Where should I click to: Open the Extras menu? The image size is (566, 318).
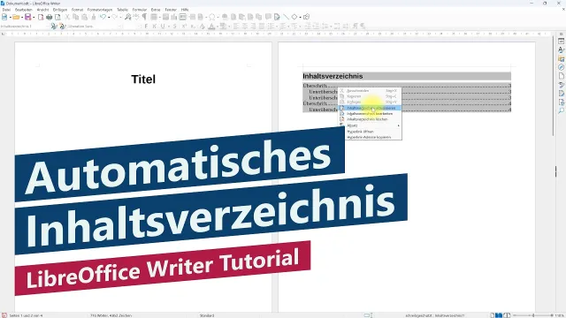point(156,10)
